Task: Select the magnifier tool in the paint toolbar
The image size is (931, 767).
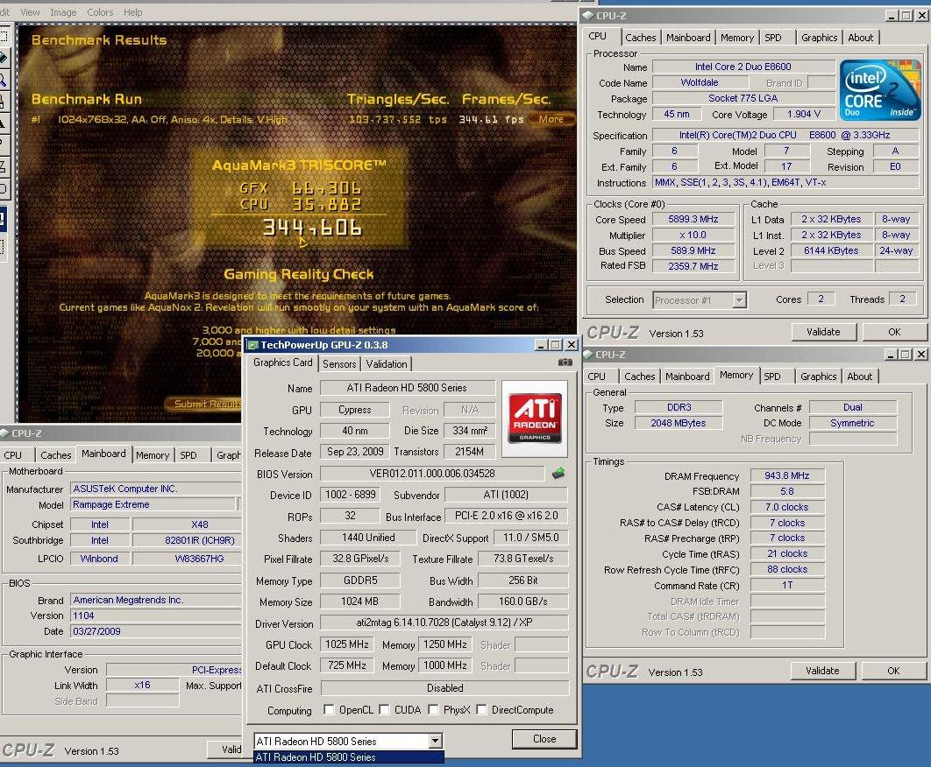Action: coord(3,80)
